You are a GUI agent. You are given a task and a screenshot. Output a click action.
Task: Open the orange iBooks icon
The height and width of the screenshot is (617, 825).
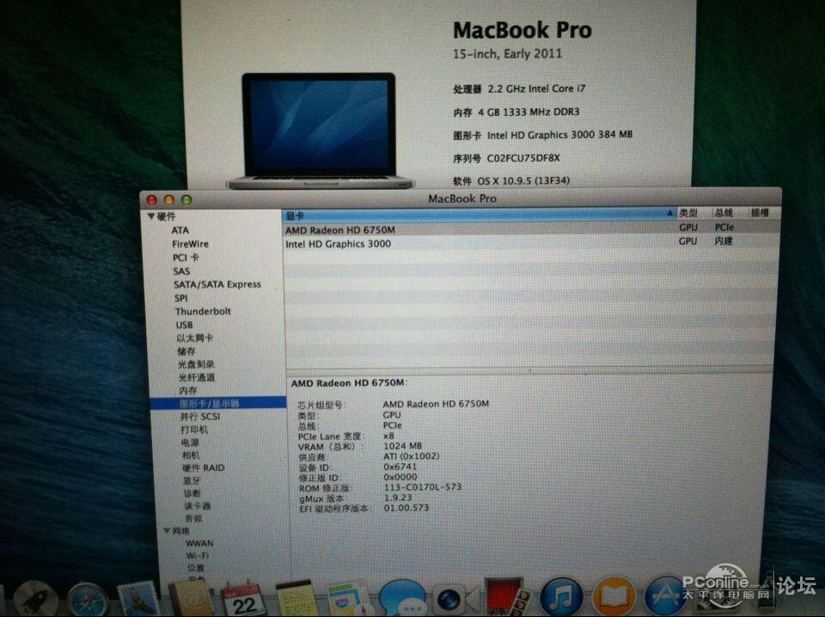[614, 598]
